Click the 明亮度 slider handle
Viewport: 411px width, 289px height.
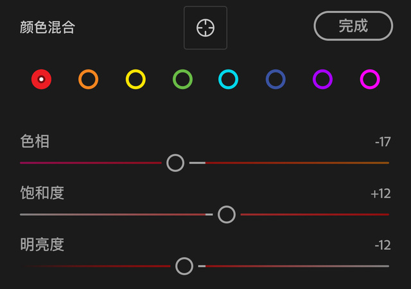[x=184, y=266]
